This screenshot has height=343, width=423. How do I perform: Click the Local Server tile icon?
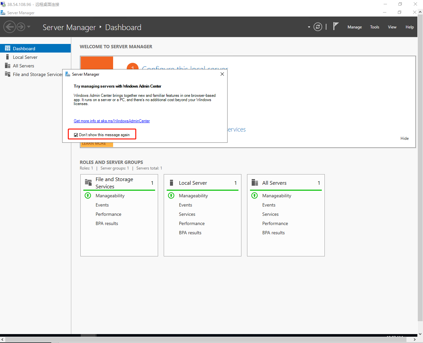pyautogui.click(x=171, y=183)
